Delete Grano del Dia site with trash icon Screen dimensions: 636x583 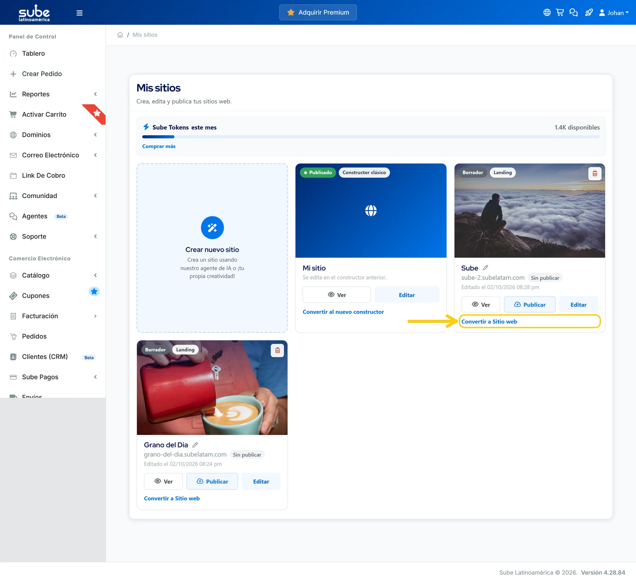click(277, 350)
